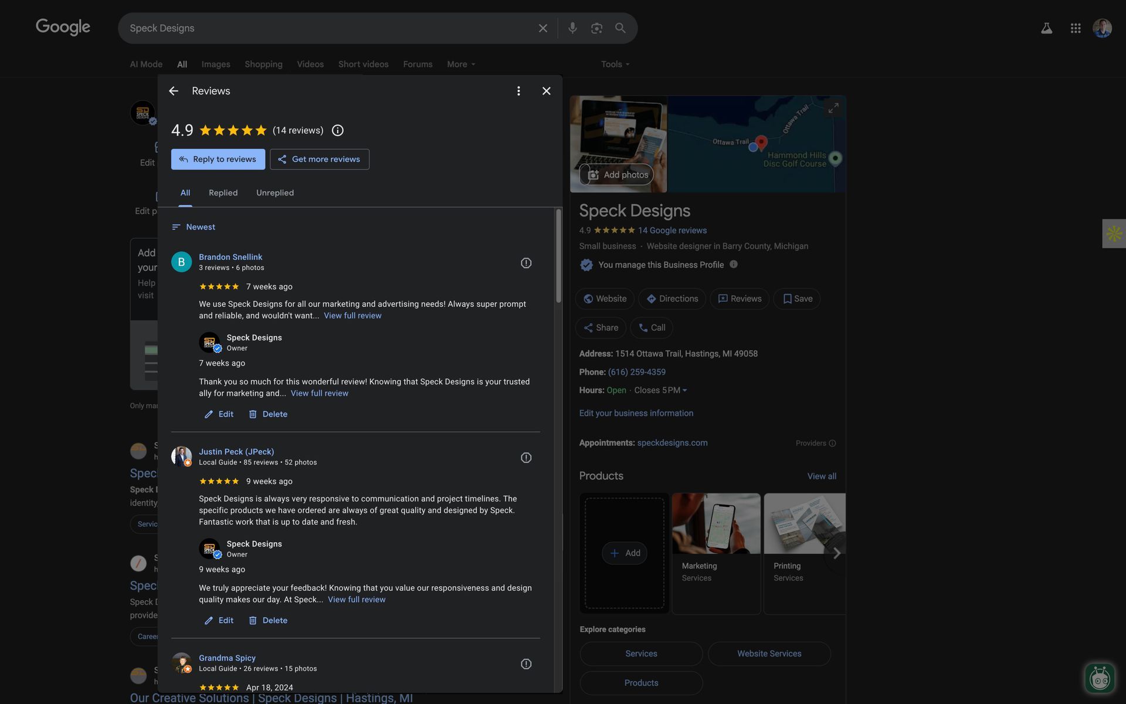This screenshot has width=1126, height=704.
Task: Clear the search box text
Action: [543, 28]
